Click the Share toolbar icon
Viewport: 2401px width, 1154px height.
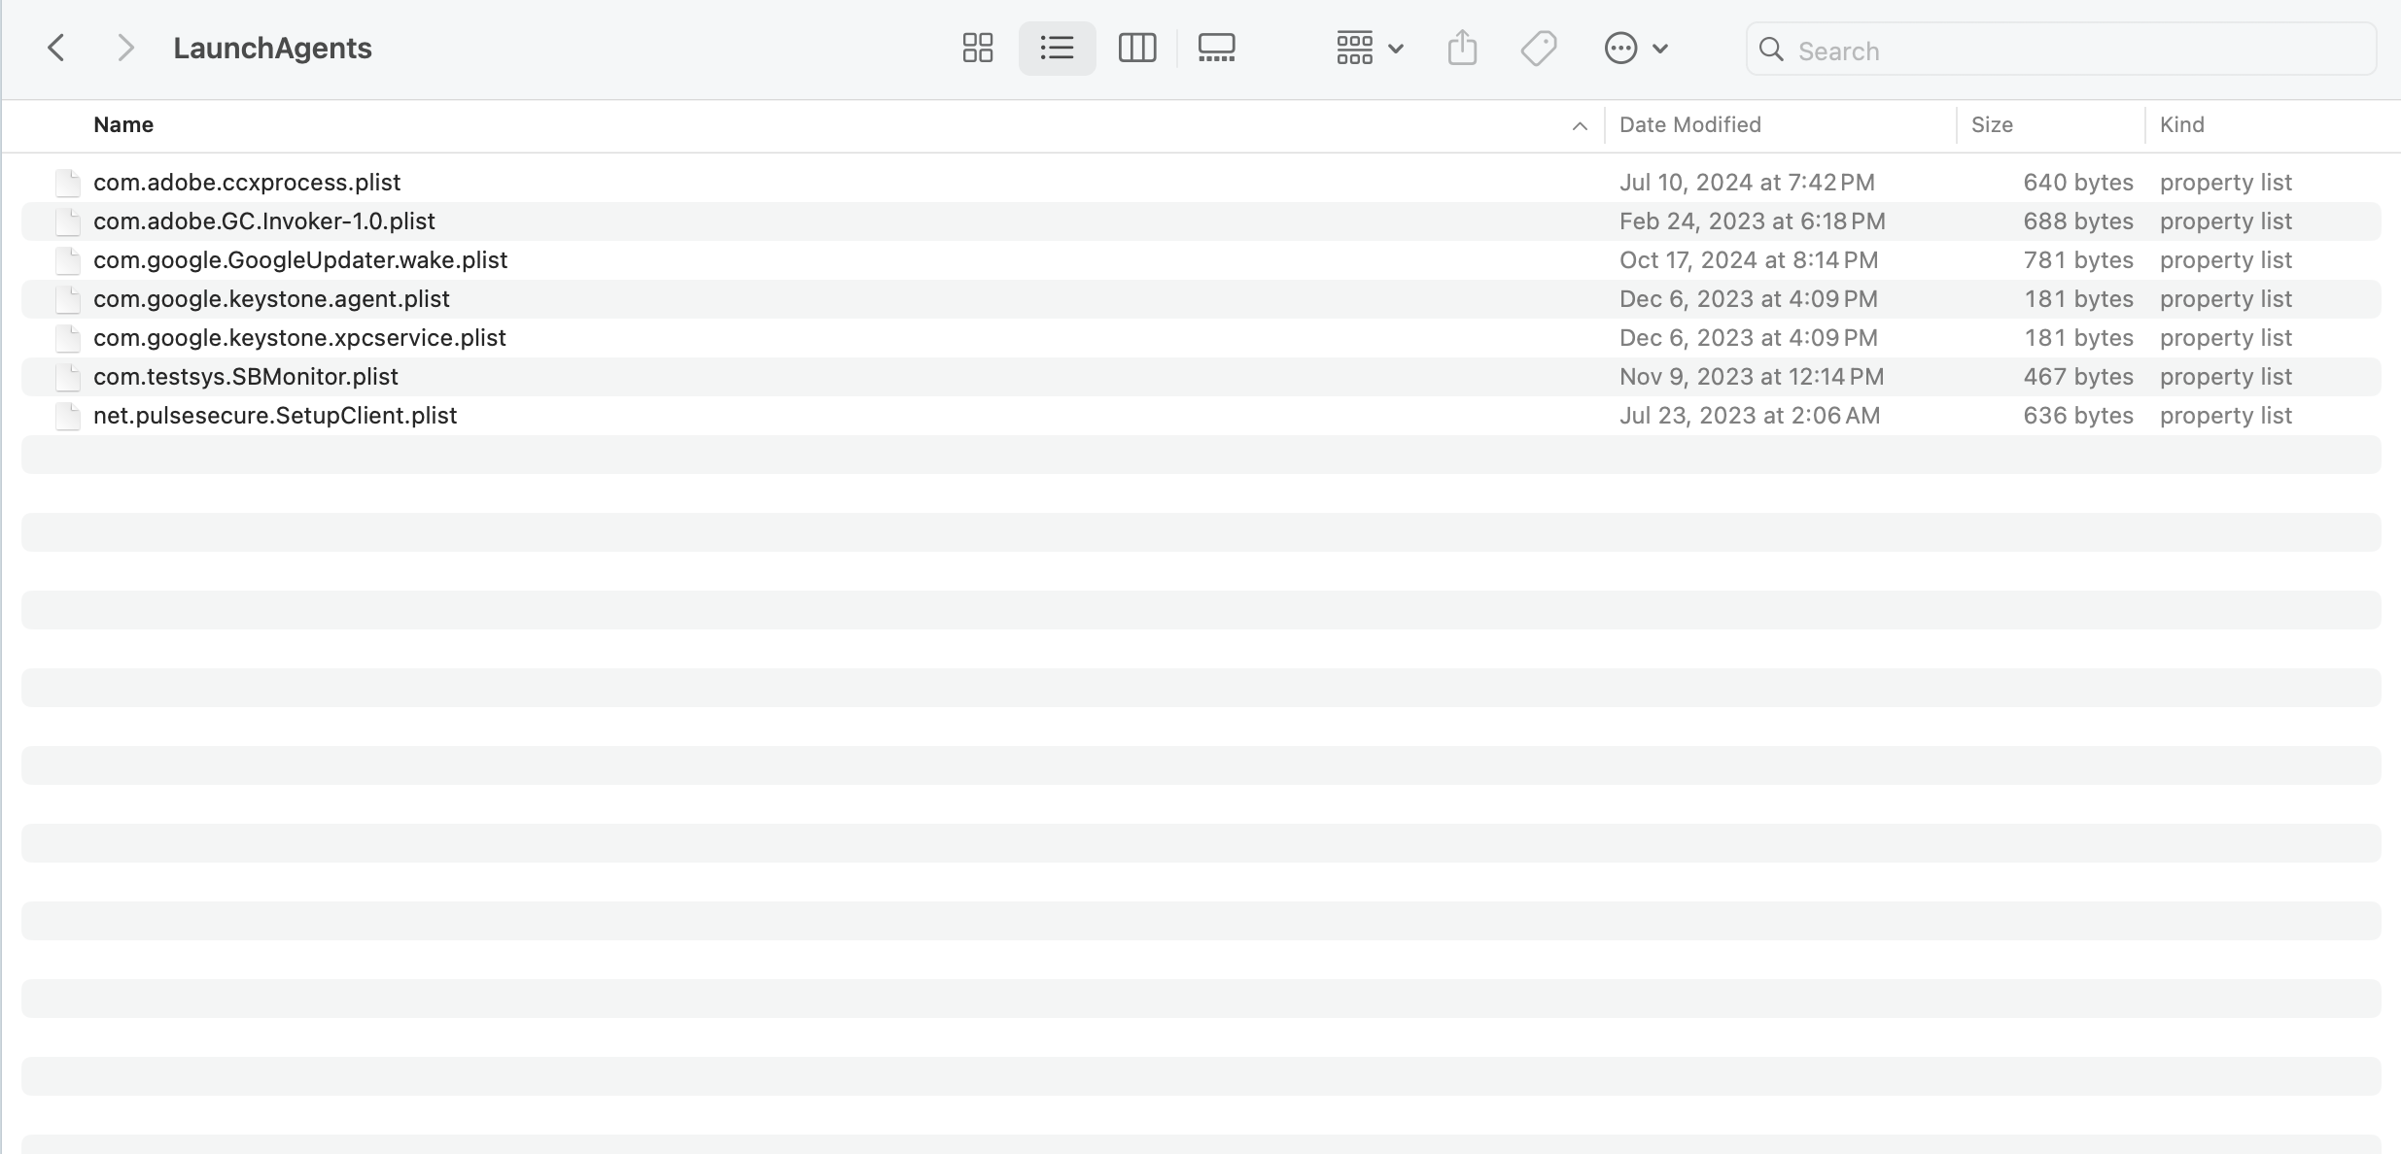click(1462, 48)
